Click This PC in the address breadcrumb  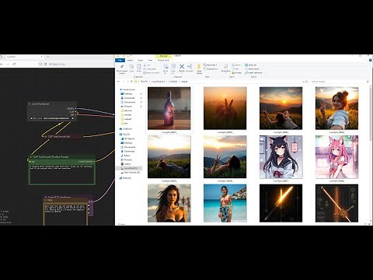[x=143, y=82]
